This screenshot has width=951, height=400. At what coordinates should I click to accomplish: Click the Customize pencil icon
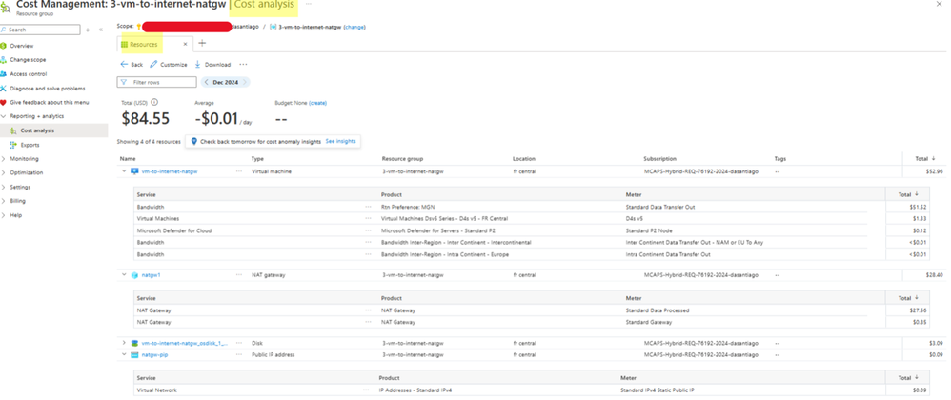point(154,64)
